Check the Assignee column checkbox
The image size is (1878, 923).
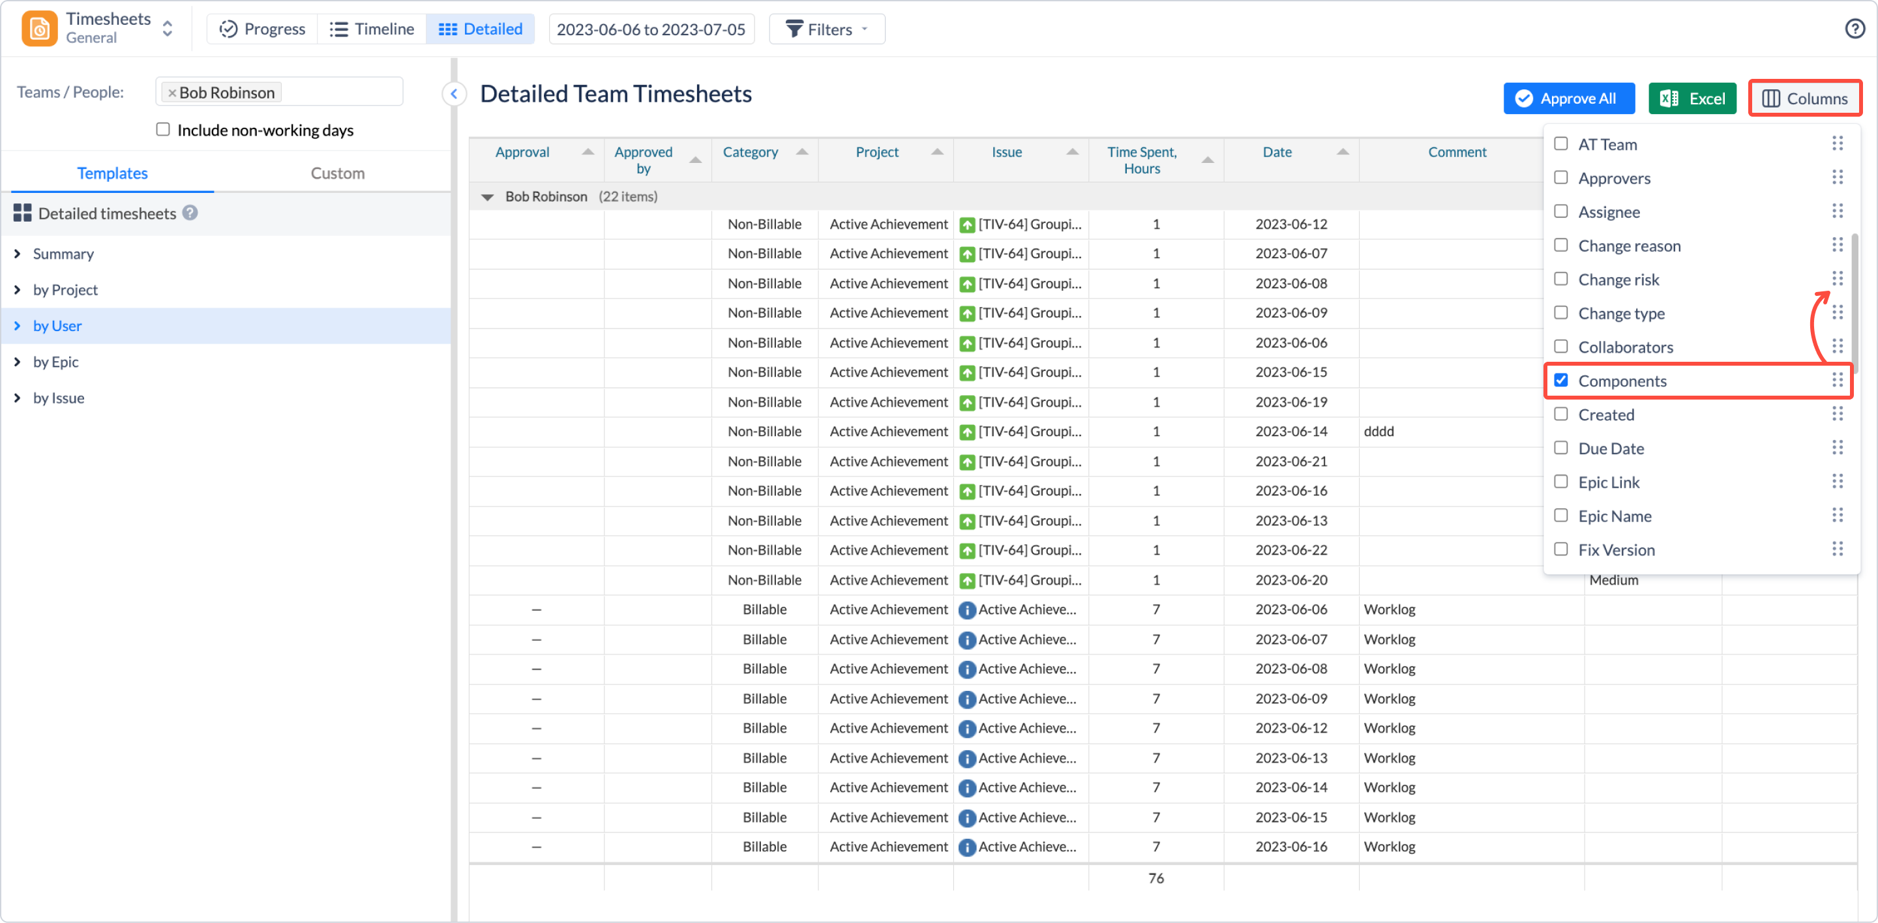(1561, 211)
